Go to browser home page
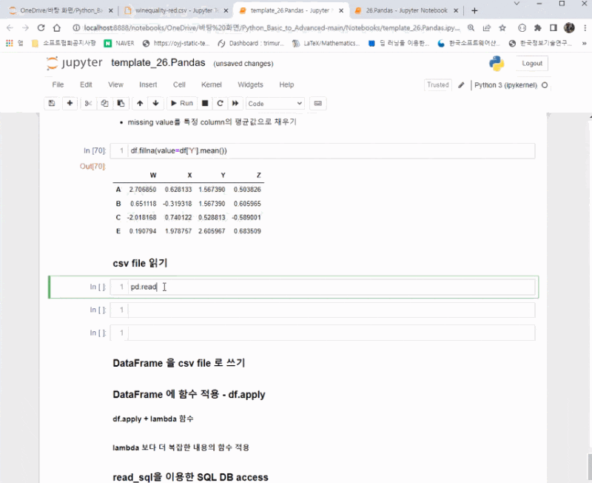The height and width of the screenshot is (483, 592). pos(57,27)
